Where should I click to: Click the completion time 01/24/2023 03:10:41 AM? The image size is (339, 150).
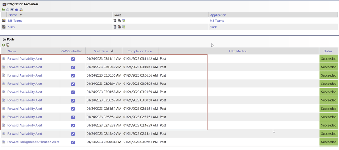tap(140, 67)
